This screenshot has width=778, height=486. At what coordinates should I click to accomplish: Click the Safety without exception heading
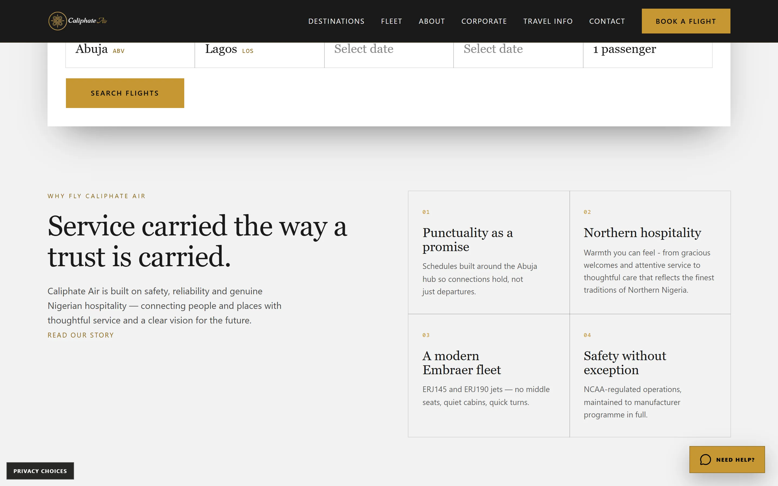tap(625, 363)
